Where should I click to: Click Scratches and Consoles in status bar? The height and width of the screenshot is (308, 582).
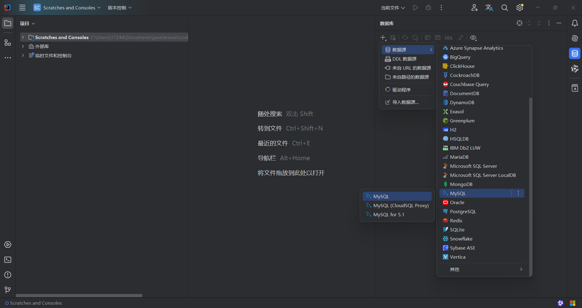point(34,303)
